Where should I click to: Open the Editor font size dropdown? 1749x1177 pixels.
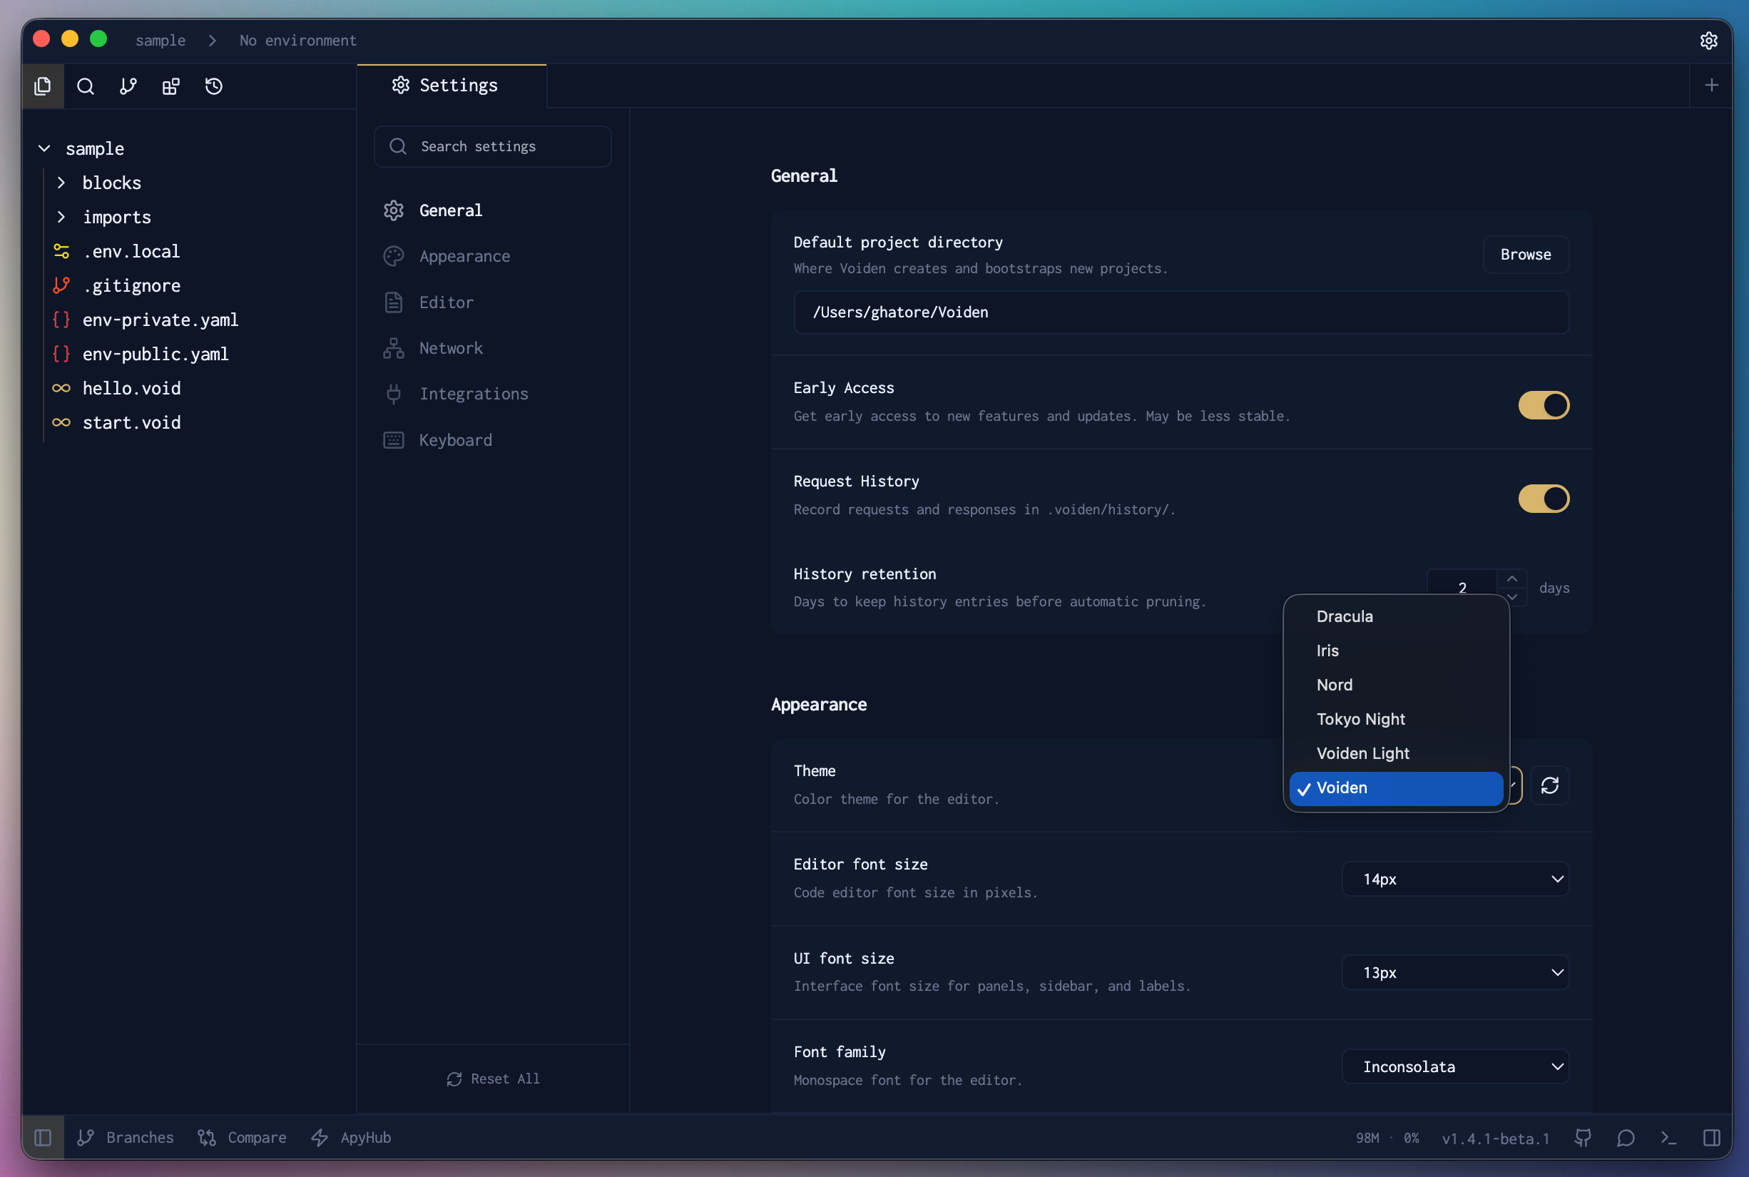pos(1454,879)
